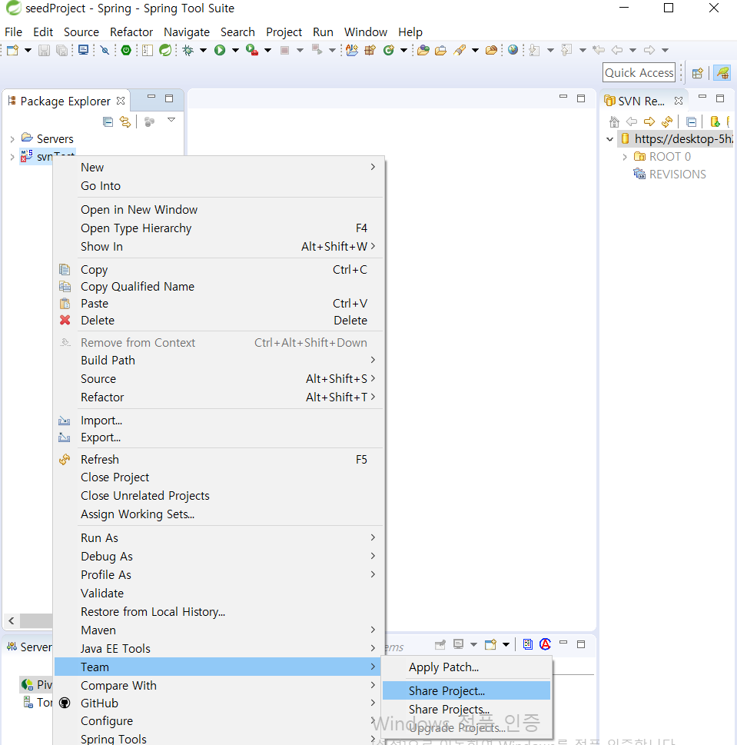Select Open Type Hierarchy

point(218,228)
